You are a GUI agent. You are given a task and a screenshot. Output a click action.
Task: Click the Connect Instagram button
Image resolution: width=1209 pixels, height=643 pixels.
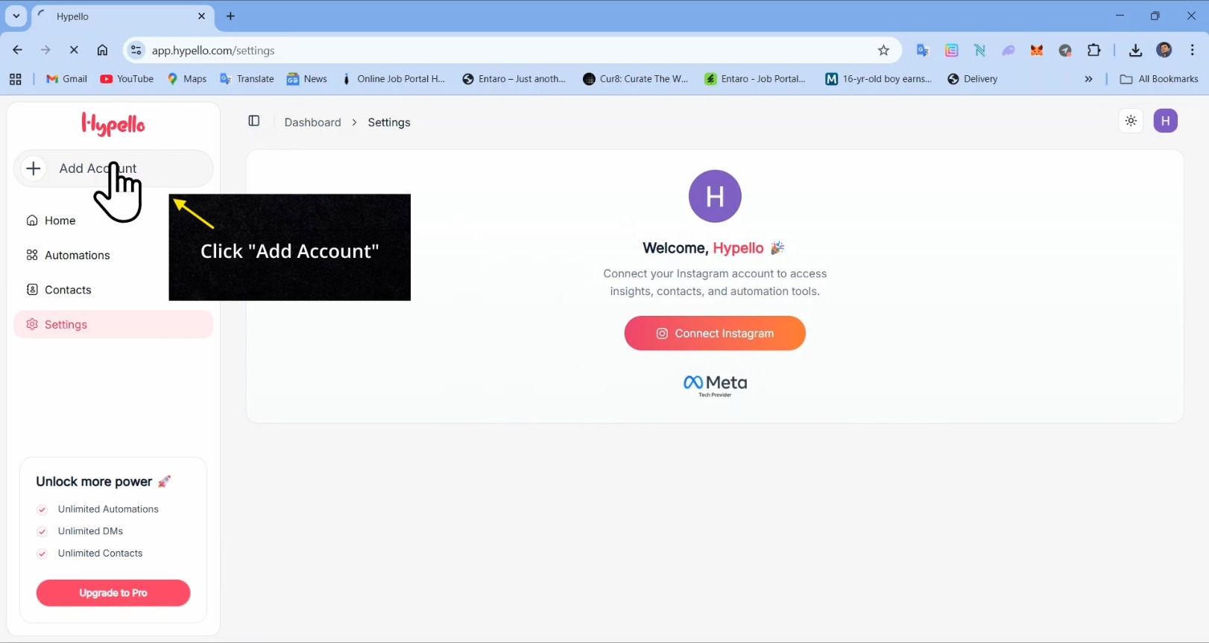coord(714,334)
